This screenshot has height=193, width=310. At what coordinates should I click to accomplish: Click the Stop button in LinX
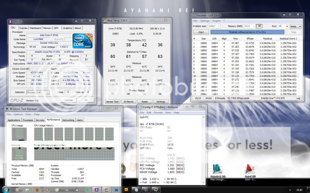coord(294,32)
